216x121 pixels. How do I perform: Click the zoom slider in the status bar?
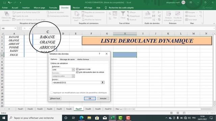click(198, 113)
